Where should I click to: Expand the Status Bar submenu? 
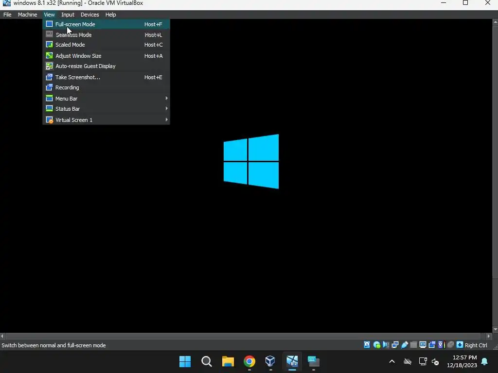pyautogui.click(x=106, y=109)
